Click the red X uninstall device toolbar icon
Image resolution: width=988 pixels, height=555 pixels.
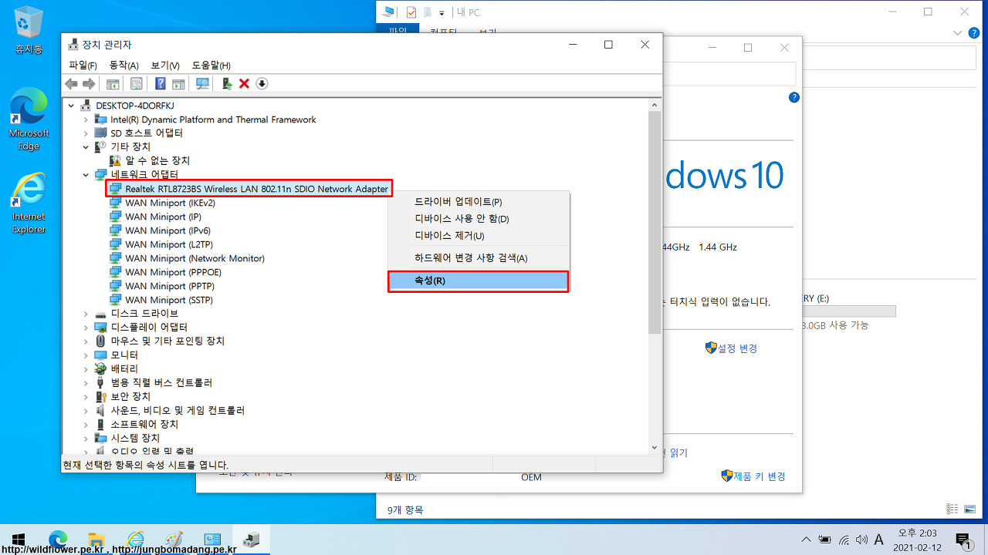pyautogui.click(x=244, y=83)
